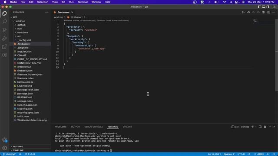Open the Apple menu
The width and height of the screenshot is (278, 156).
(x=5, y=2)
